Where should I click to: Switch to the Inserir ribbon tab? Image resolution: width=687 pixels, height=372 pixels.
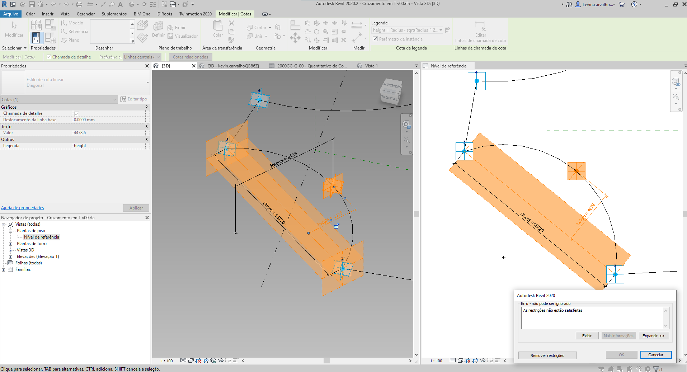point(48,14)
